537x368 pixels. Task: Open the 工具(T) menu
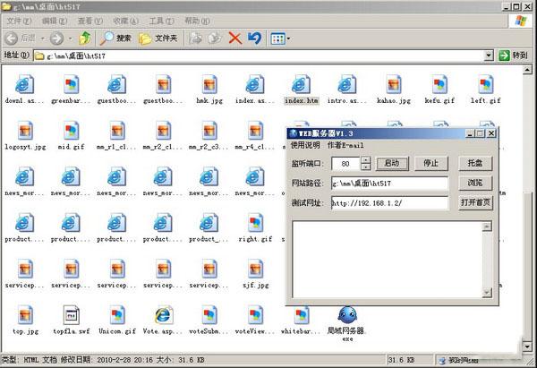[x=161, y=21]
